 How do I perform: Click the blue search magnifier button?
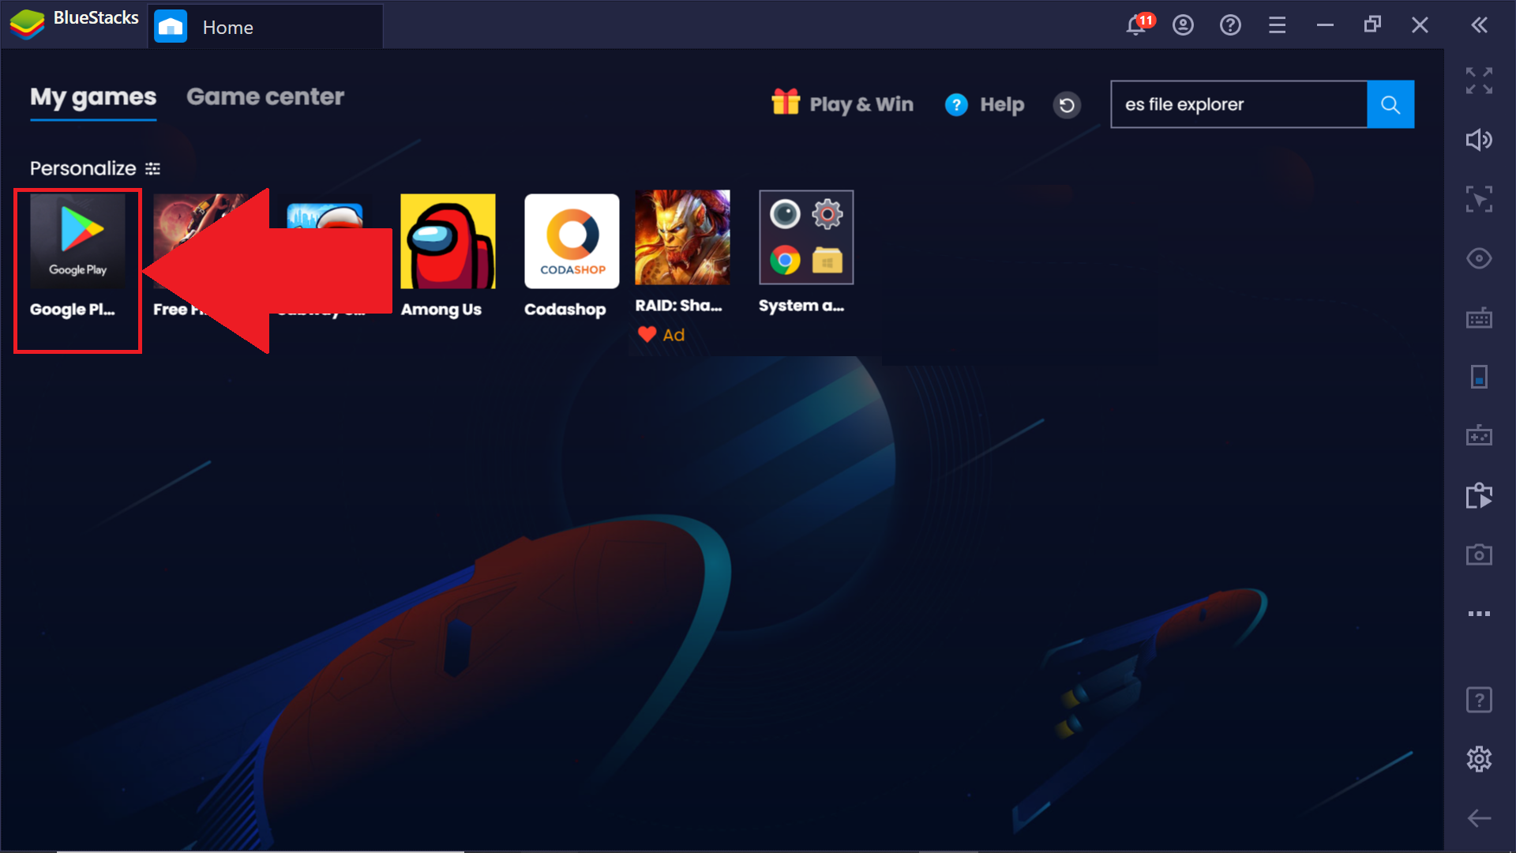(x=1390, y=104)
